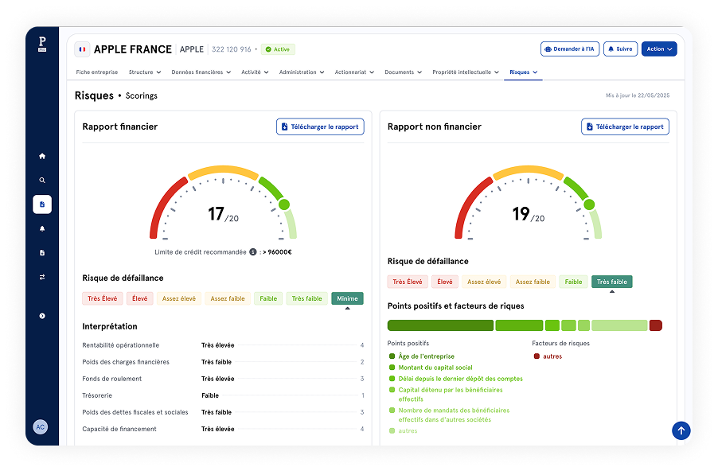
Task: Click the 19/20 gauge score
Action: [528, 214]
